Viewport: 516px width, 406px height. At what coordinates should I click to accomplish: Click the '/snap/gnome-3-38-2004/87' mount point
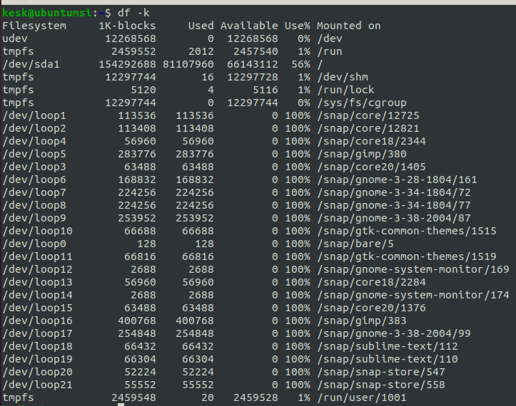394,218
